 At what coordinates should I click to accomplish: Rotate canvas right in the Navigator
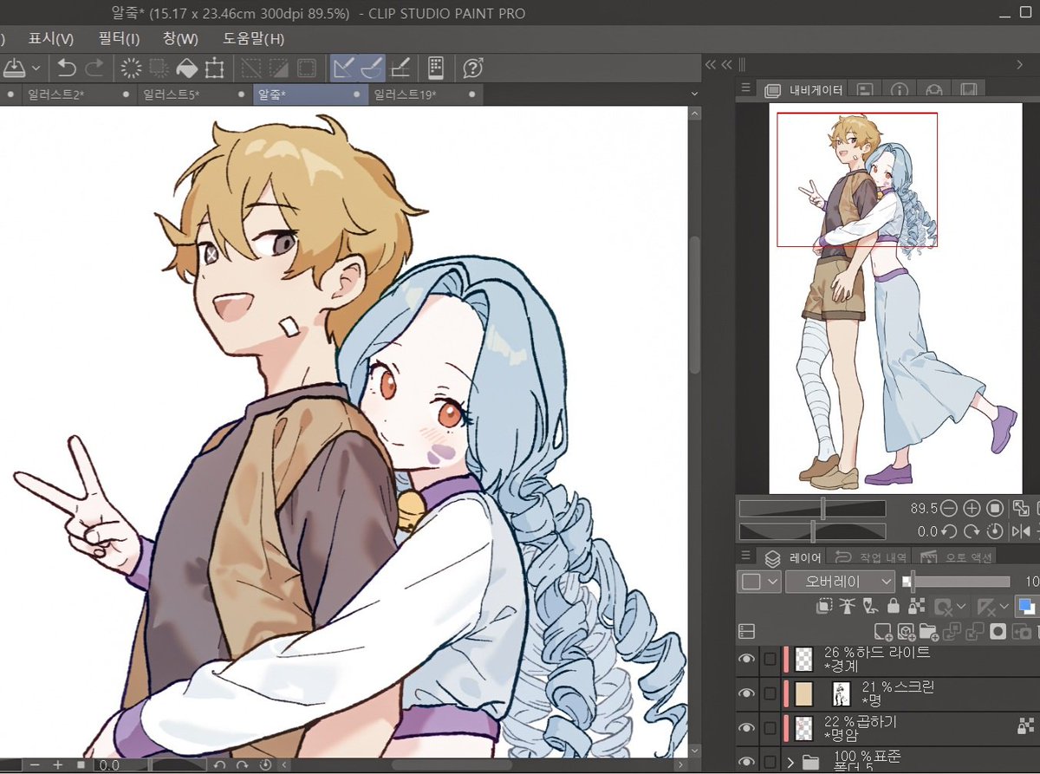[x=972, y=531]
